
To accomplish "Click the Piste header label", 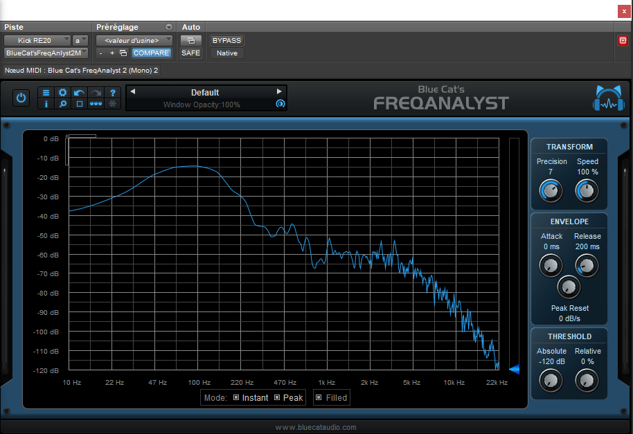I will 14,27.
